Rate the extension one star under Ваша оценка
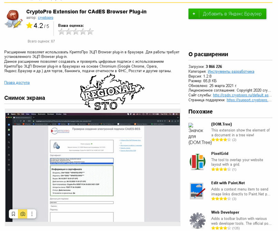Viewport: 278px width, 231px height. pos(61,32)
